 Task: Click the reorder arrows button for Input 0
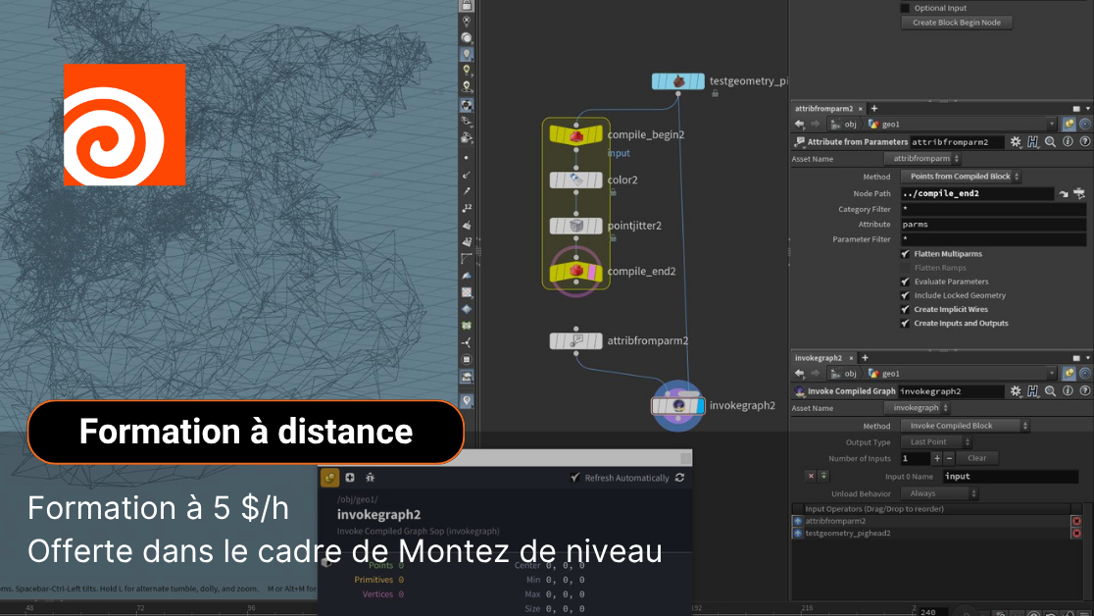[x=823, y=477]
